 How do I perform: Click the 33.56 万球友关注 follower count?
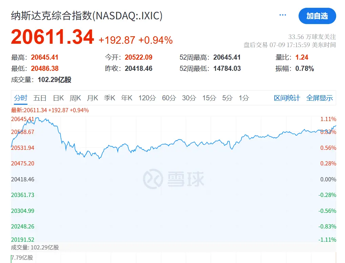(312, 37)
